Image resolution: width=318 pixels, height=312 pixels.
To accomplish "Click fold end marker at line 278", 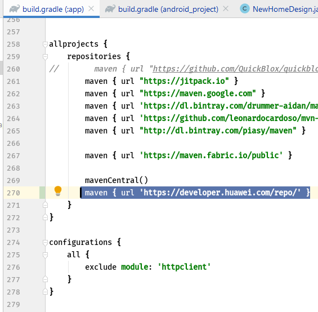I will coord(45,292).
